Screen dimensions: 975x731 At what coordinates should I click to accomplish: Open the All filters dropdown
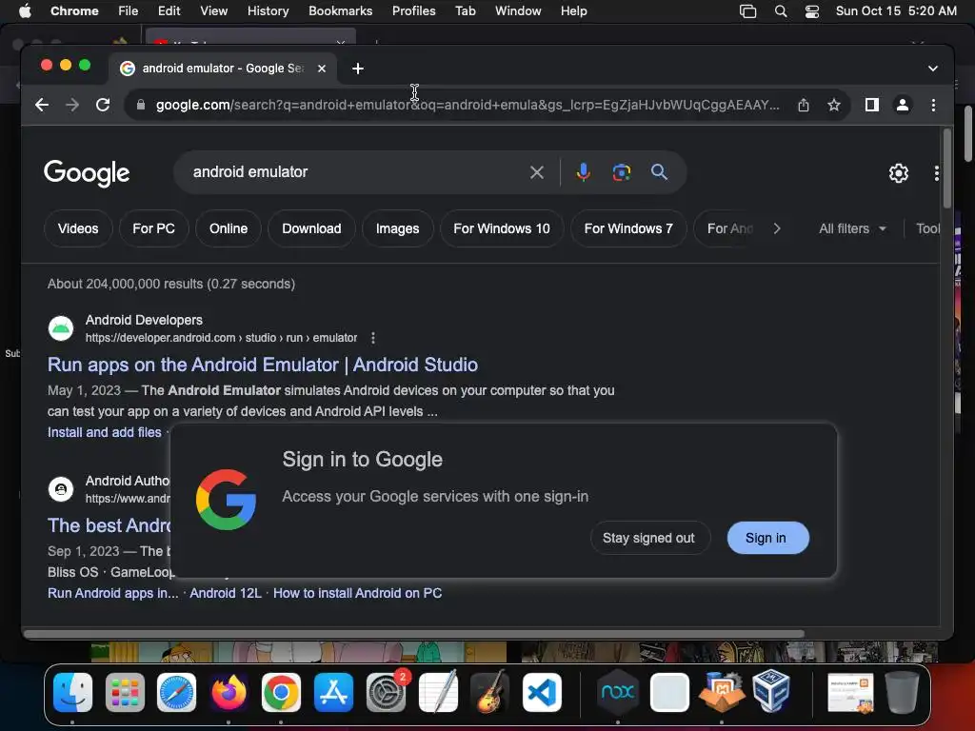[x=852, y=228]
